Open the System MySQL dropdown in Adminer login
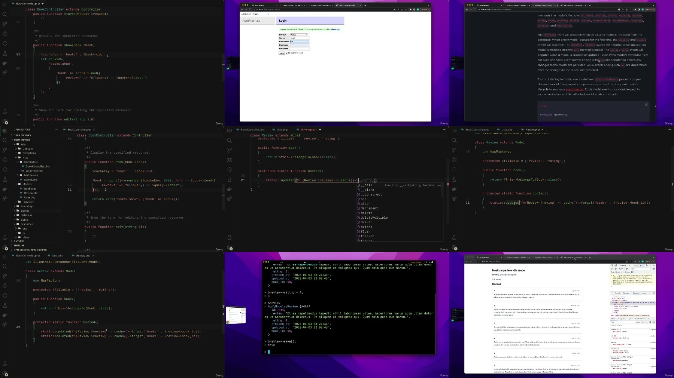The image size is (674, 378). point(299,34)
